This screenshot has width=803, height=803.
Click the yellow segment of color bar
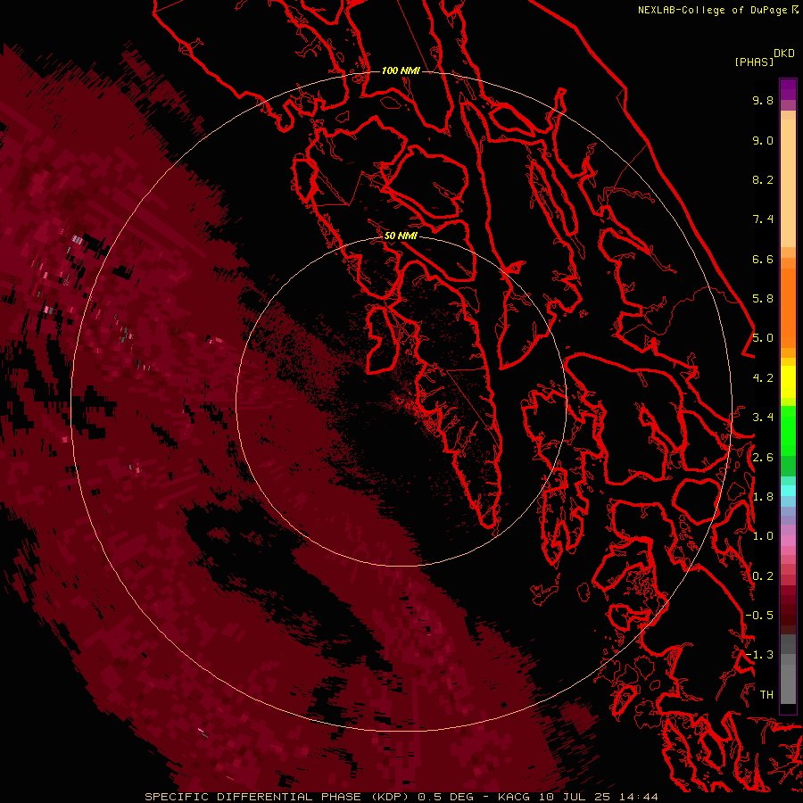[x=788, y=382]
